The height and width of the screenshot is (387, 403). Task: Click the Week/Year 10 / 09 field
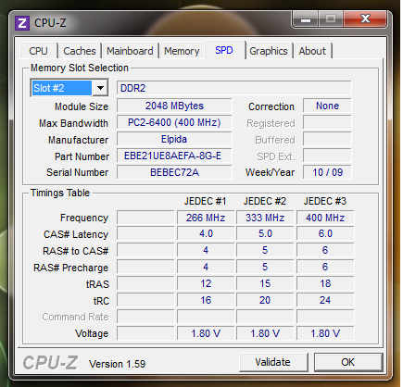pos(327,172)
